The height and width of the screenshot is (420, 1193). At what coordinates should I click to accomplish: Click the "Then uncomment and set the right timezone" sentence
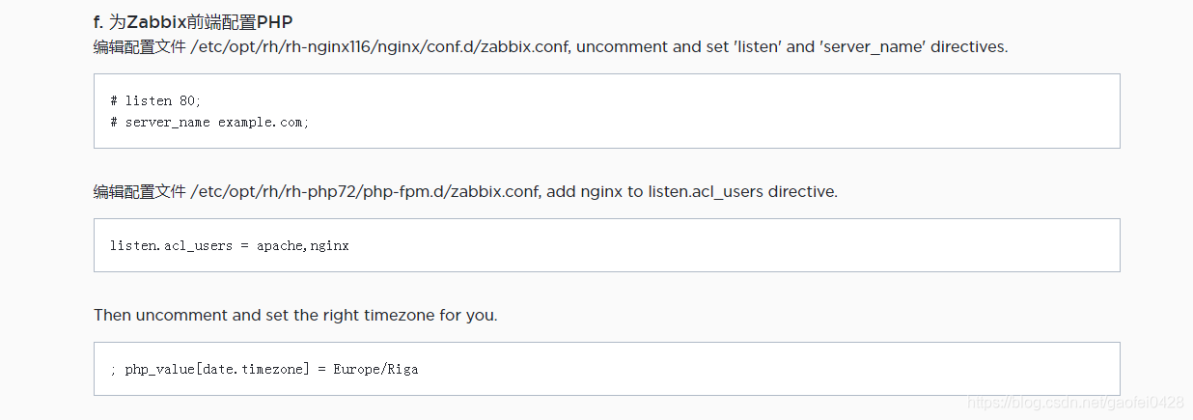(x=295, y=315)
